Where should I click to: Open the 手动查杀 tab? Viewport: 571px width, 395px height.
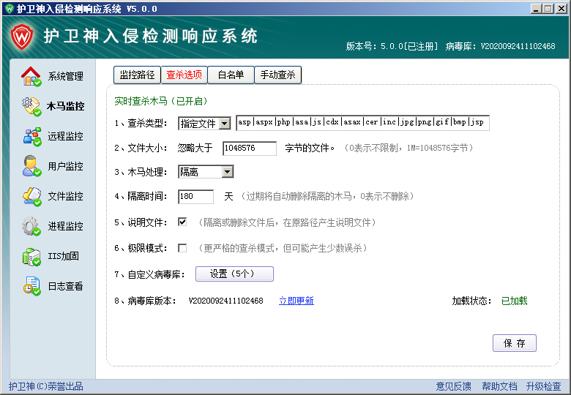(x=277, y=75)
